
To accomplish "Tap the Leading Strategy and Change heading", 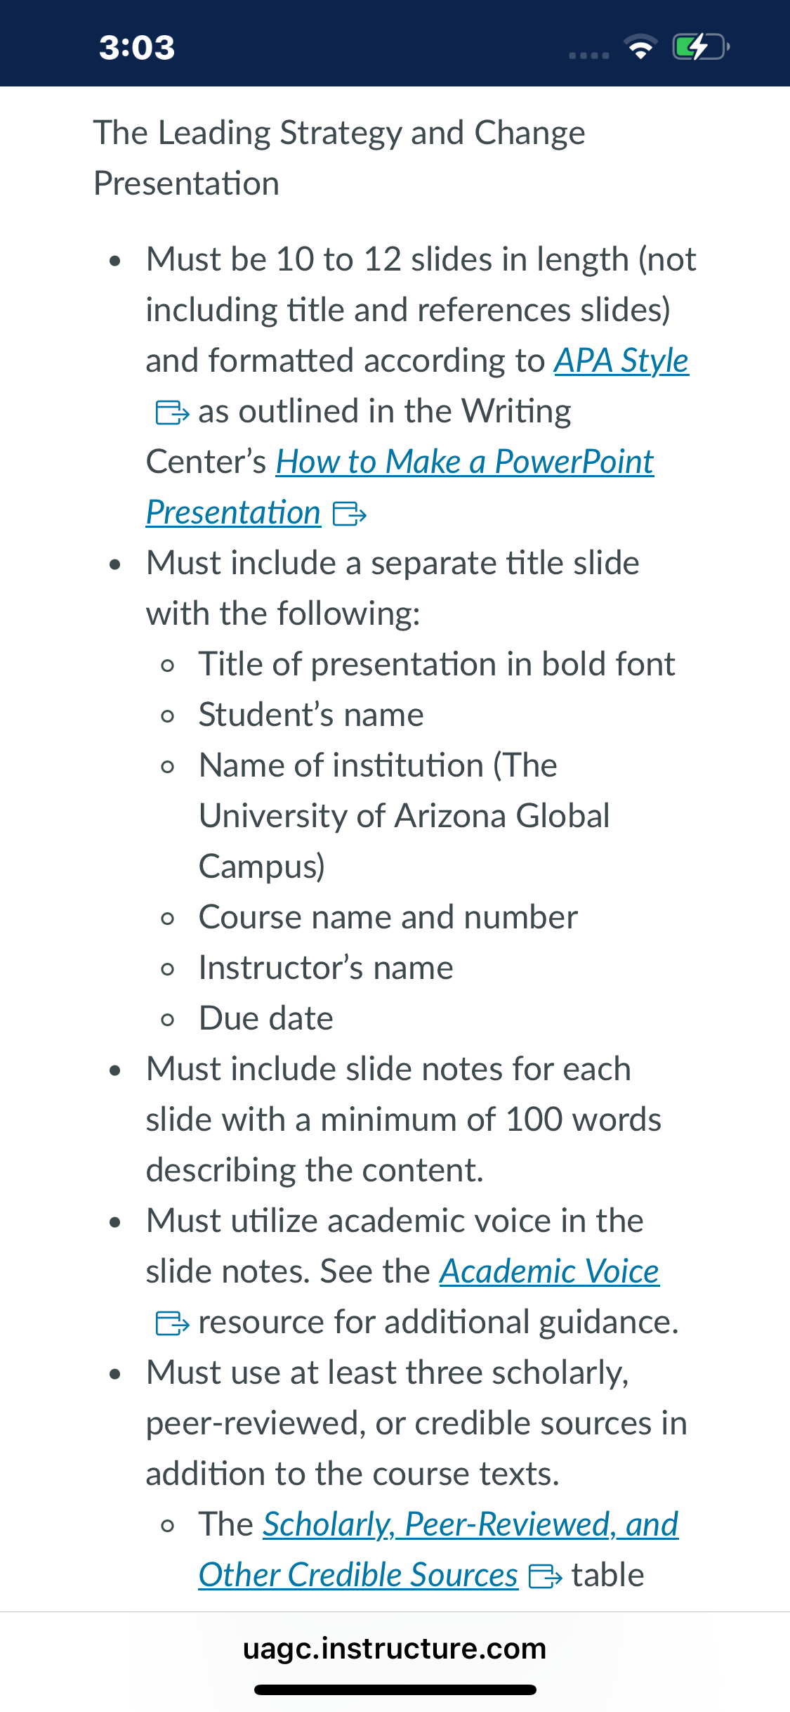I will [x=340, y=158].
